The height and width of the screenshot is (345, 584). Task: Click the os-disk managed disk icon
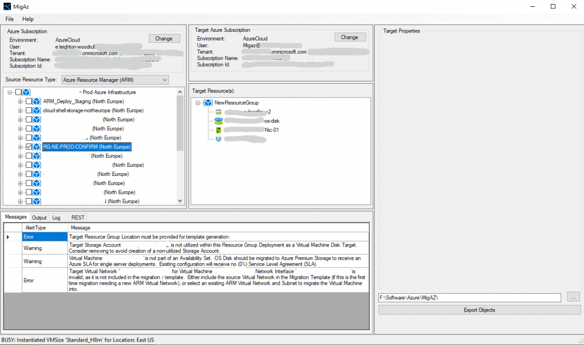pyautogui.click(x=218, y=121)
